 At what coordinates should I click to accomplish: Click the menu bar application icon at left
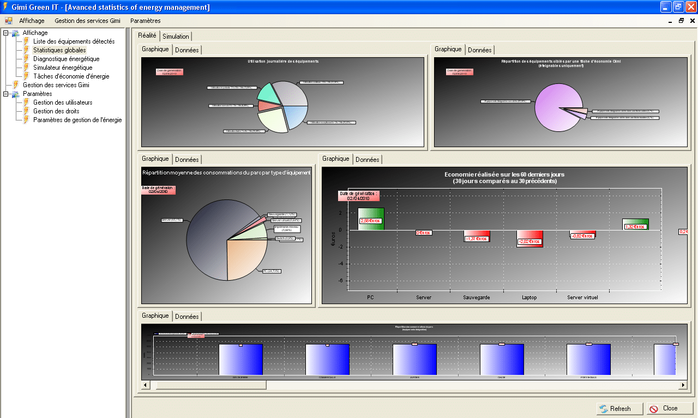9,21
